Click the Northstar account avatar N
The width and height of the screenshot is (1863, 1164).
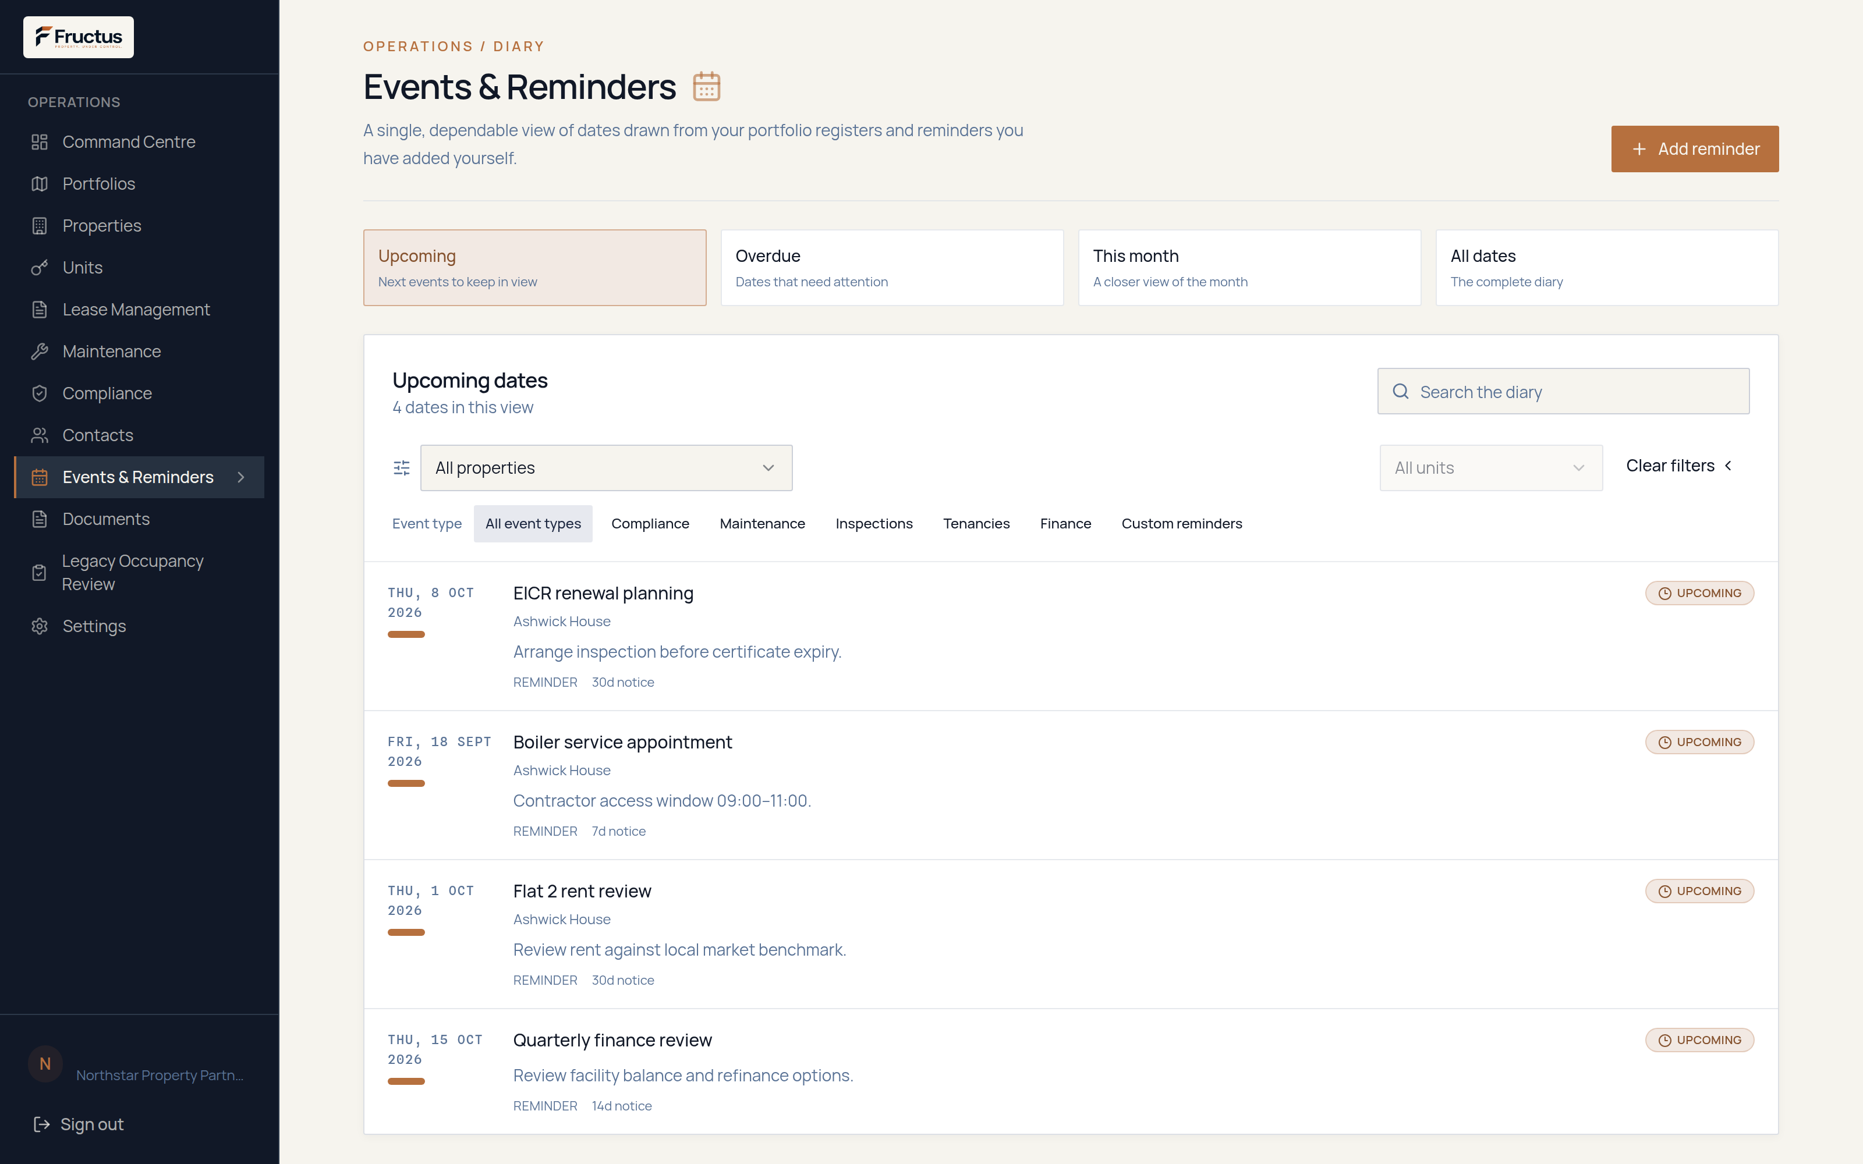tap(45, 1064)
